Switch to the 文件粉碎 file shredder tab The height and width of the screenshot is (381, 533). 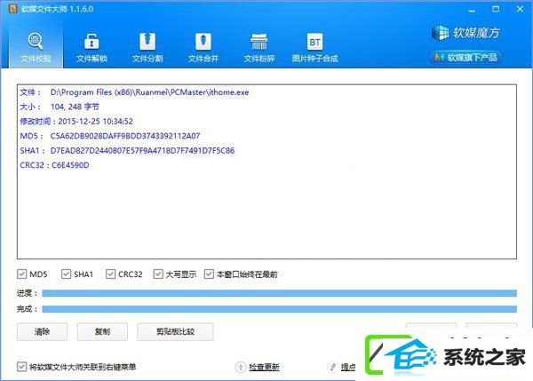pyautogui.click(x=259, y=48)
